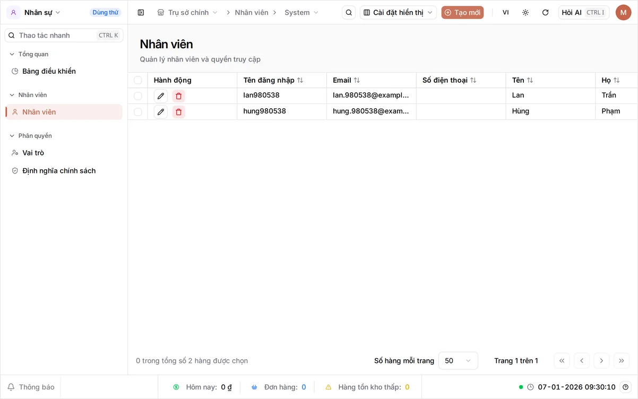Open the System breadcrumb dropdown
Image resolution: width=638 pixels, height=399 pixels.
(x=301, y=12)
